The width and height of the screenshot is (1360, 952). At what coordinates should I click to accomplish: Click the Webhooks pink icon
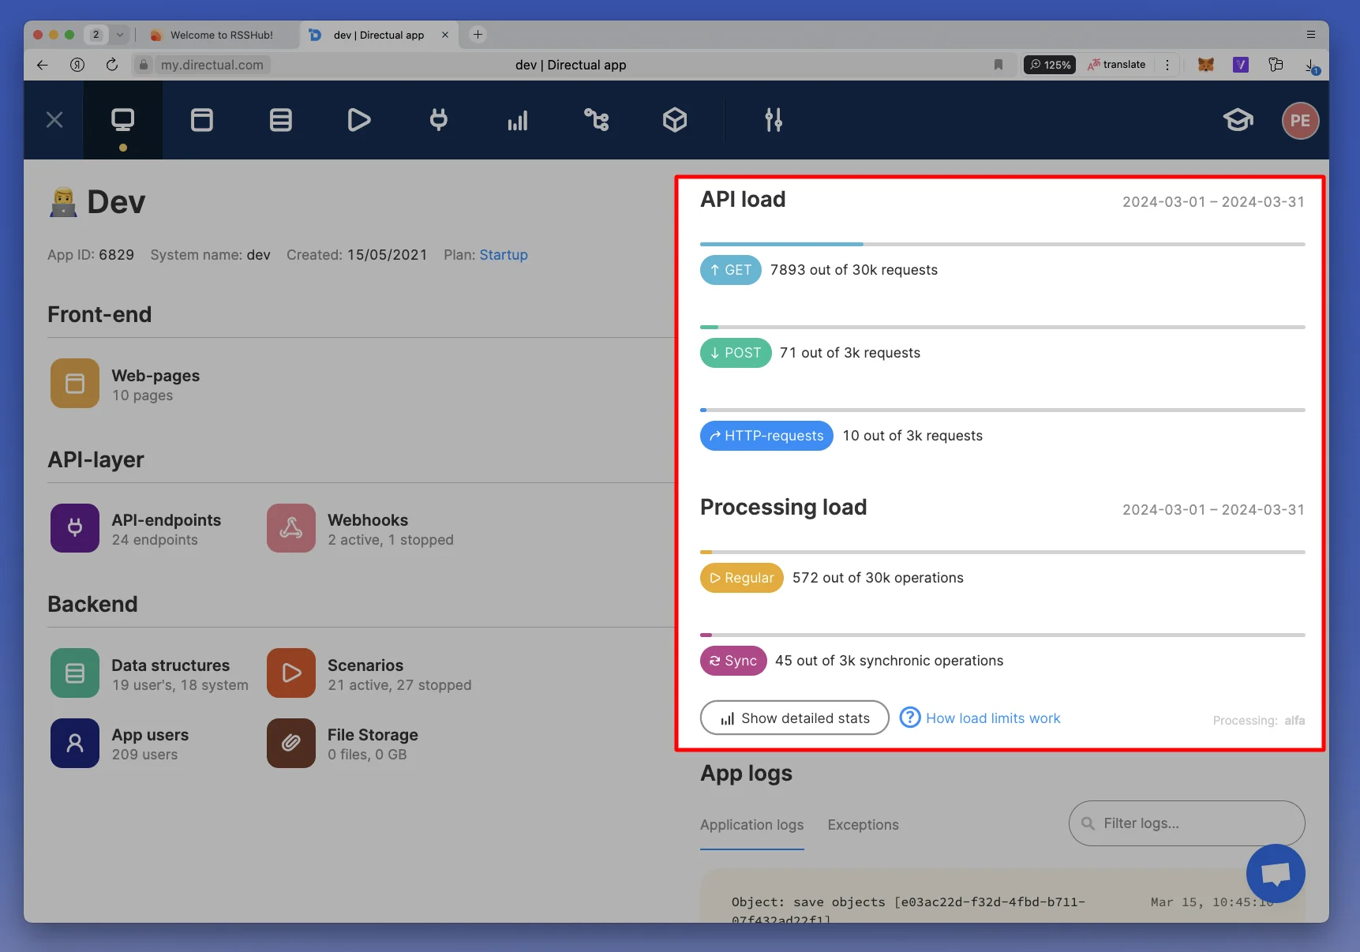(291, 528)
